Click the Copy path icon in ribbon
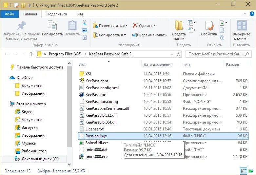 [x=85, y=30]
